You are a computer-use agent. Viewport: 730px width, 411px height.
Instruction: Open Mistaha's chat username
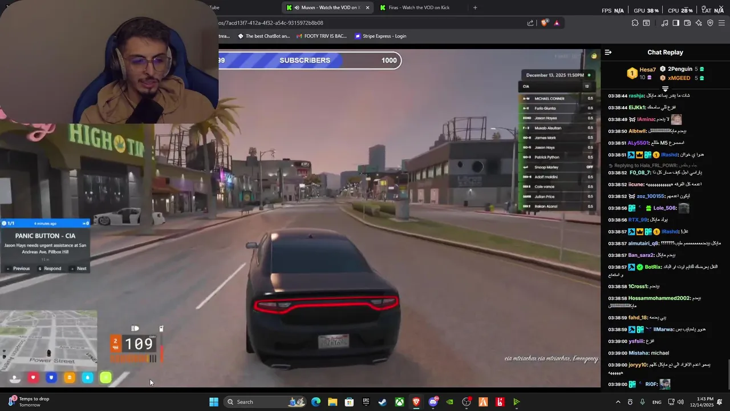tap(638, 353)
